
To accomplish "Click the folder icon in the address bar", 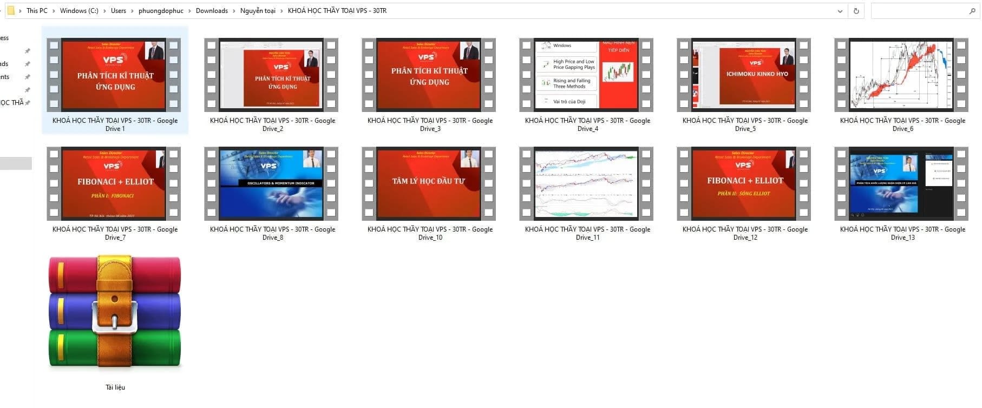I will [11, 10].
